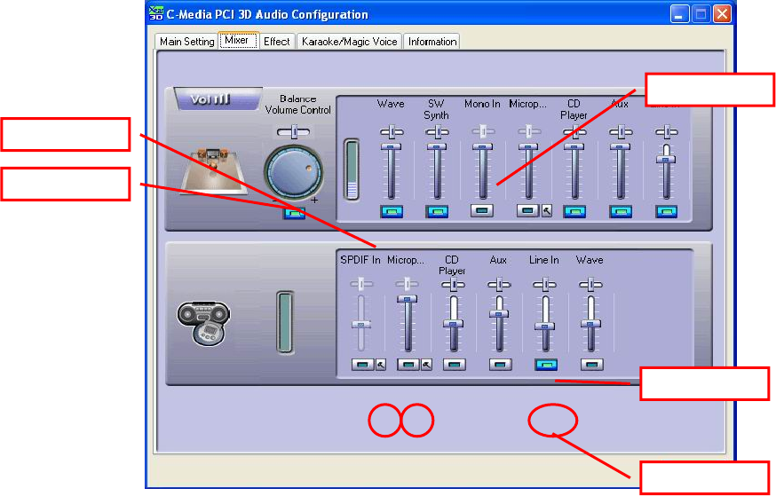Screen dimensions: 776x496
Task: Unmute the playback Microphone channel
Action: [527, 210]
